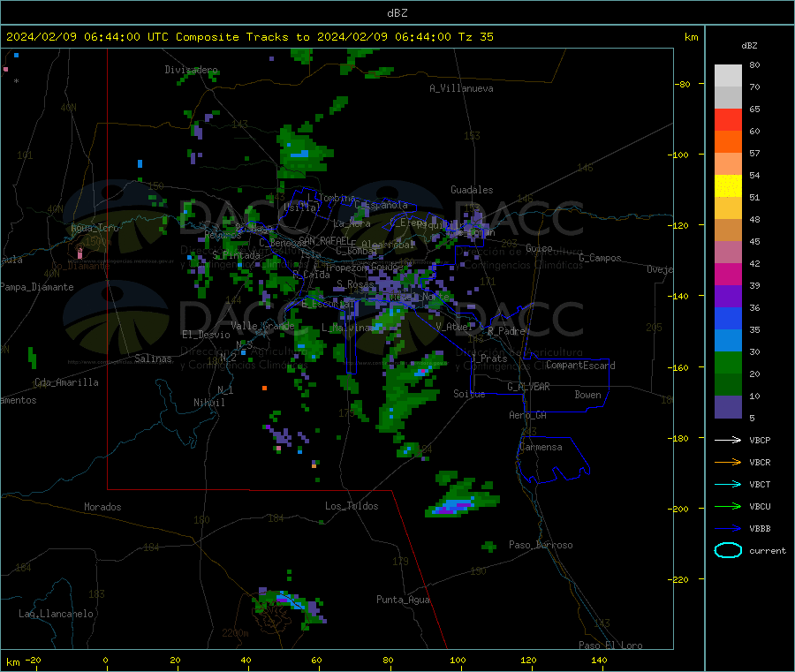Click the '-80' y-axis tick label
The height and width of the screenshot is (672, 795).
[x=681, y=84]
